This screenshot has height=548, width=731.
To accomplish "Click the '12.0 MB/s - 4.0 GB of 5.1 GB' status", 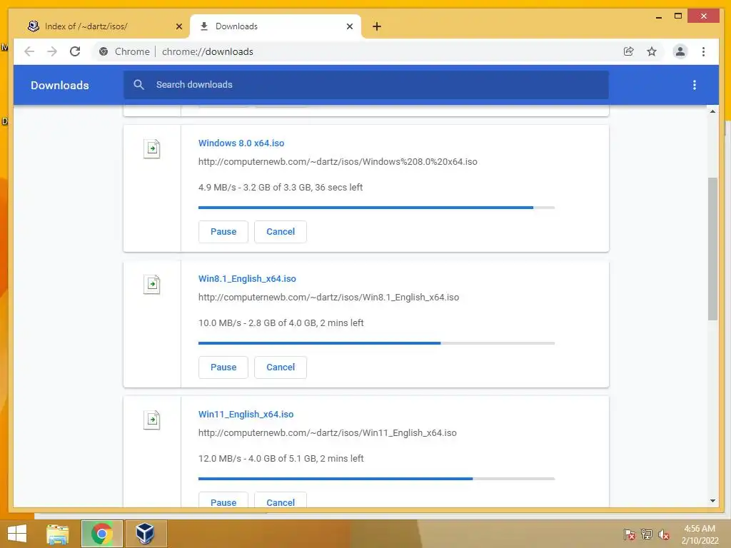I will (281, 459).
